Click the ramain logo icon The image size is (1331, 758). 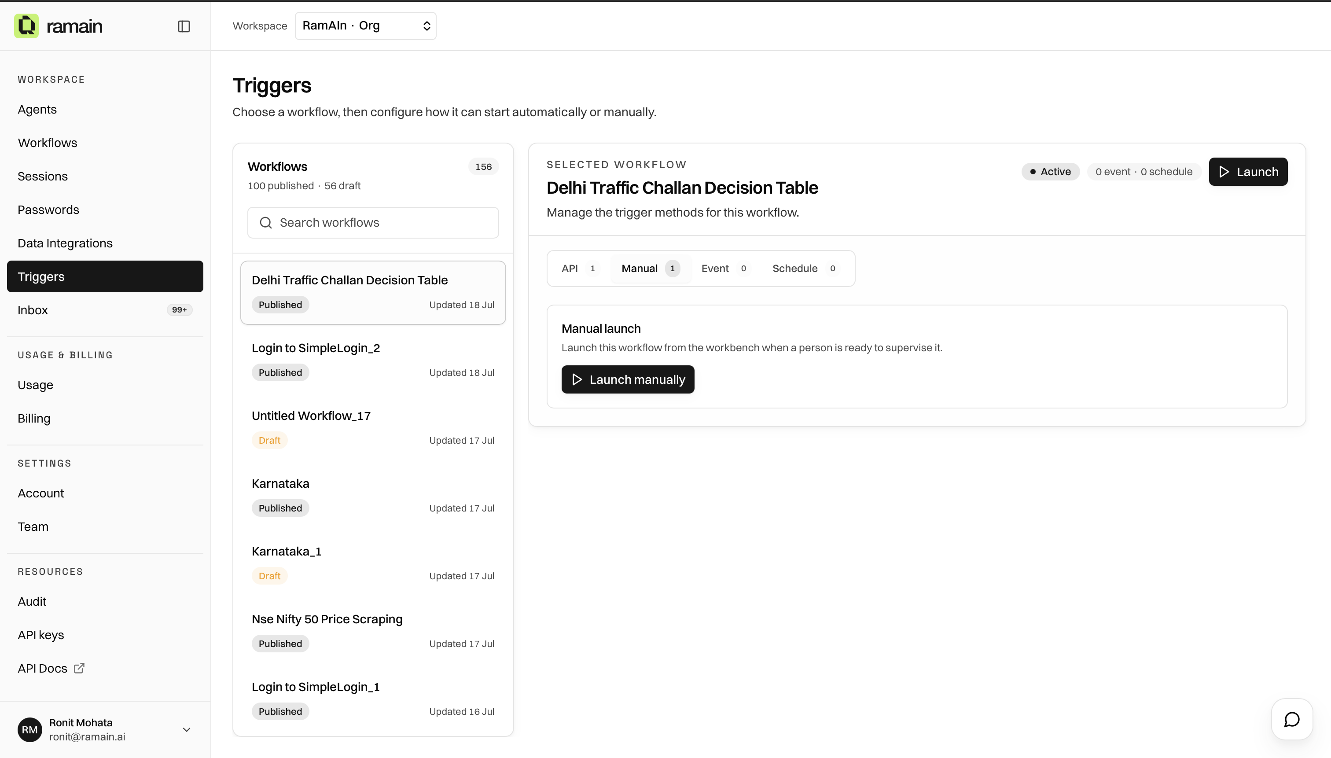(26, 26)
